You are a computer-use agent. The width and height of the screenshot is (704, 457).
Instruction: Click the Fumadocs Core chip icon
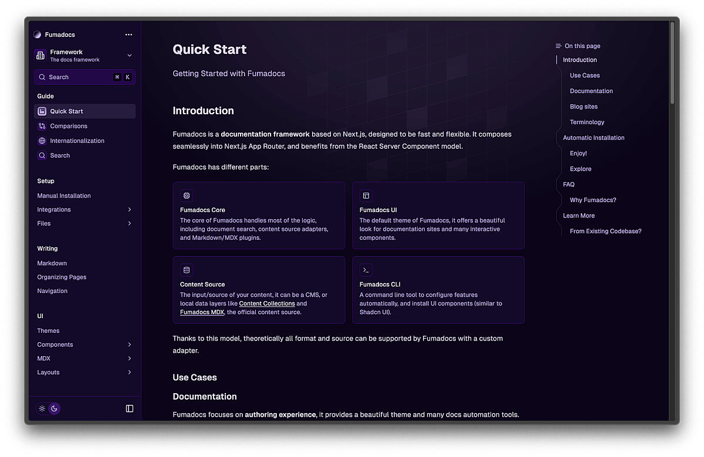pyautogui.click(x=187, y=196)
